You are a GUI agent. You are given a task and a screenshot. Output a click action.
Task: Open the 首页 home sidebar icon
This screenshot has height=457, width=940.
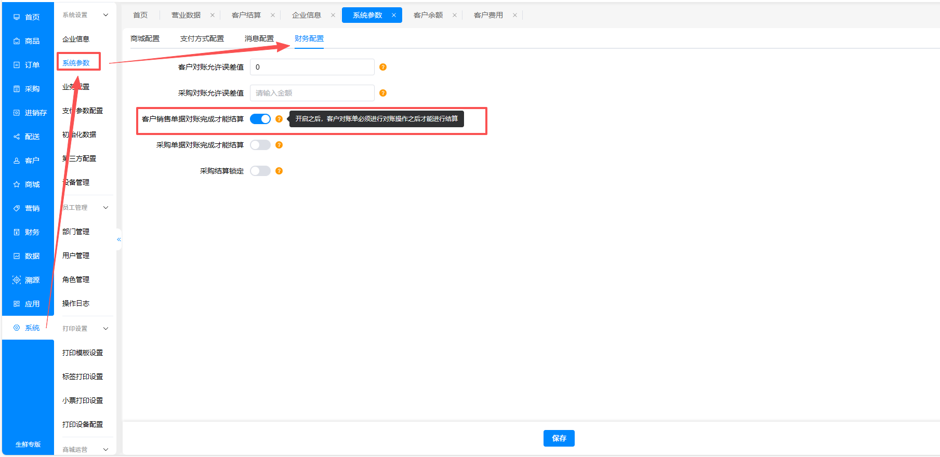click(17, 17)
